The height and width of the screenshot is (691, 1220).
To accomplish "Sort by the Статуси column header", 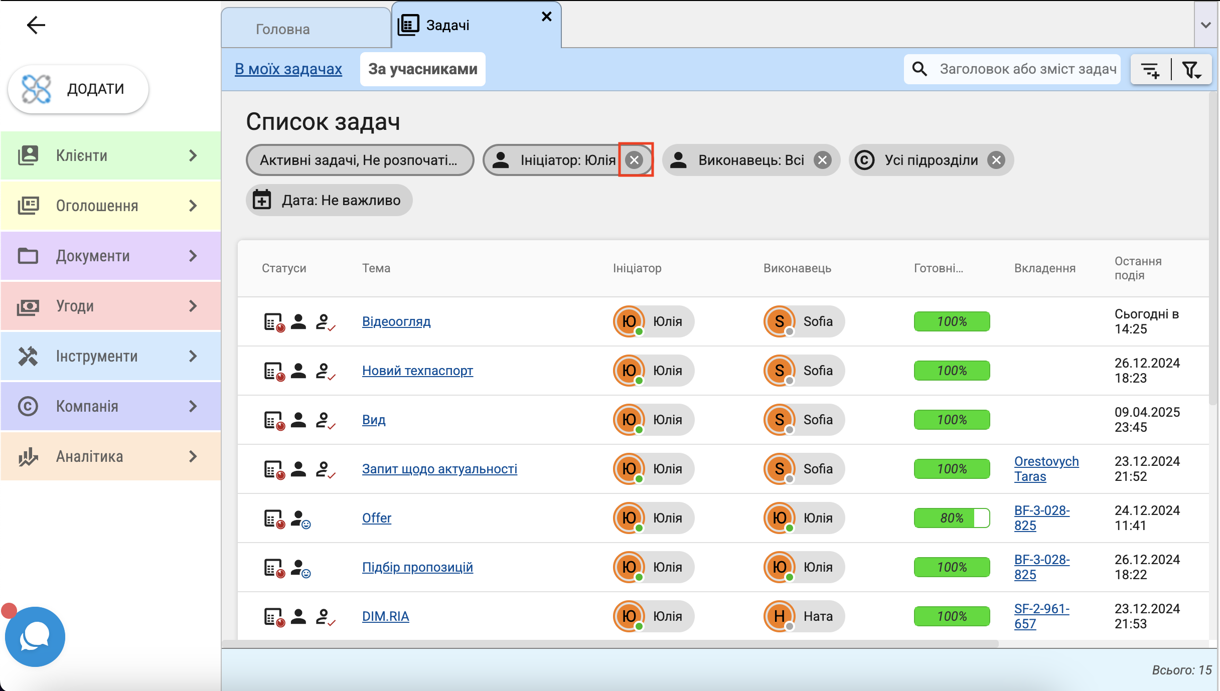I will [284, 268].
